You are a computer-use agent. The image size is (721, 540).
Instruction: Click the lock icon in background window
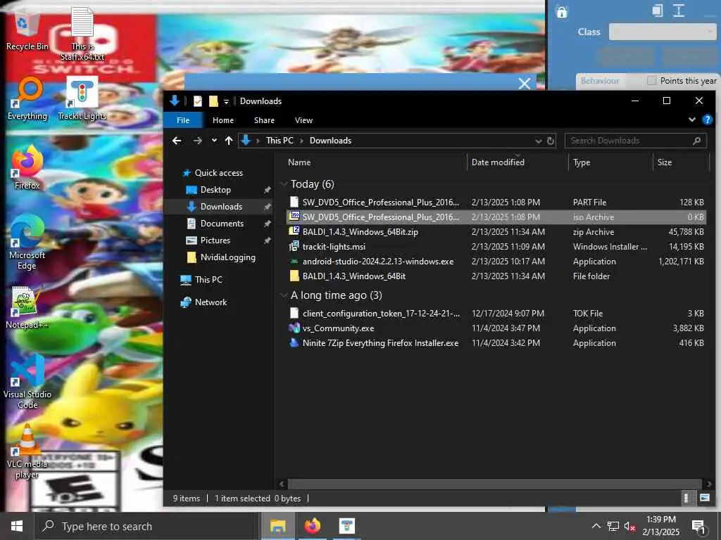coord(561,11)
